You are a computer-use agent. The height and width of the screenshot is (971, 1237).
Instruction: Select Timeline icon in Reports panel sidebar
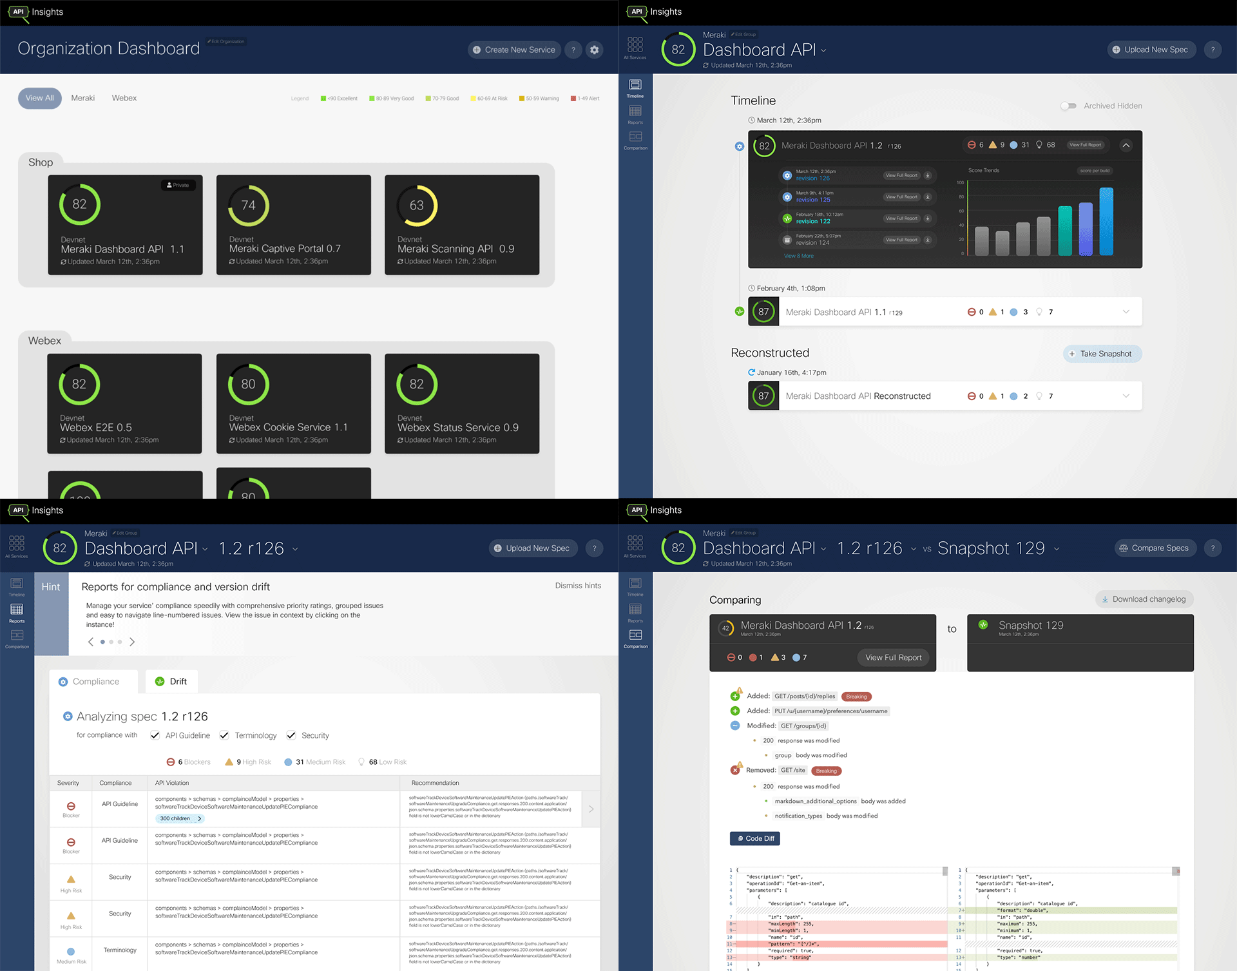[17, 586]
